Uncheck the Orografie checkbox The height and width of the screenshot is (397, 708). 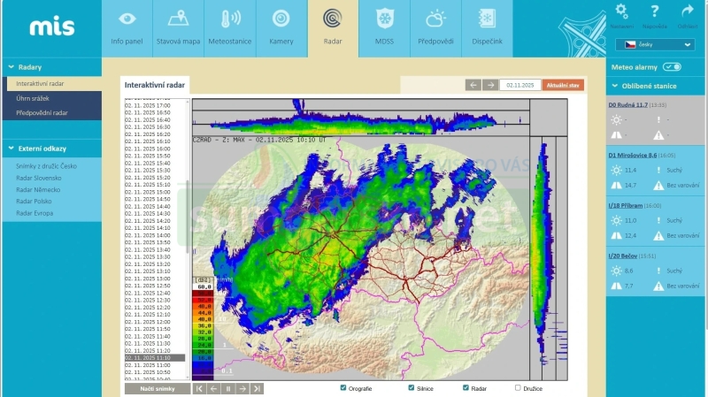tap(343, 387)
